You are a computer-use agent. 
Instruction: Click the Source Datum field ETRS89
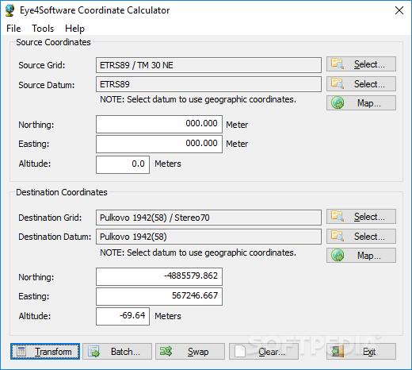tap(208, 84)
